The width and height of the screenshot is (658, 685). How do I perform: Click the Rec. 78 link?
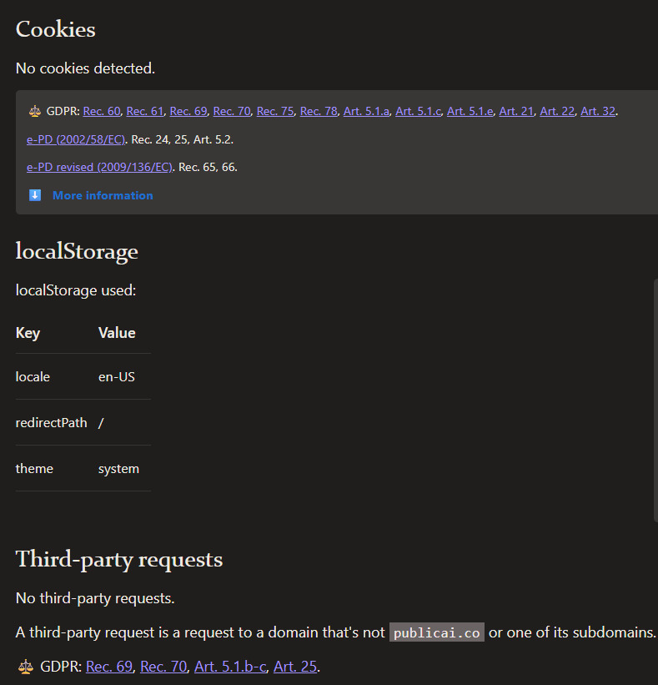click(319, 111)
